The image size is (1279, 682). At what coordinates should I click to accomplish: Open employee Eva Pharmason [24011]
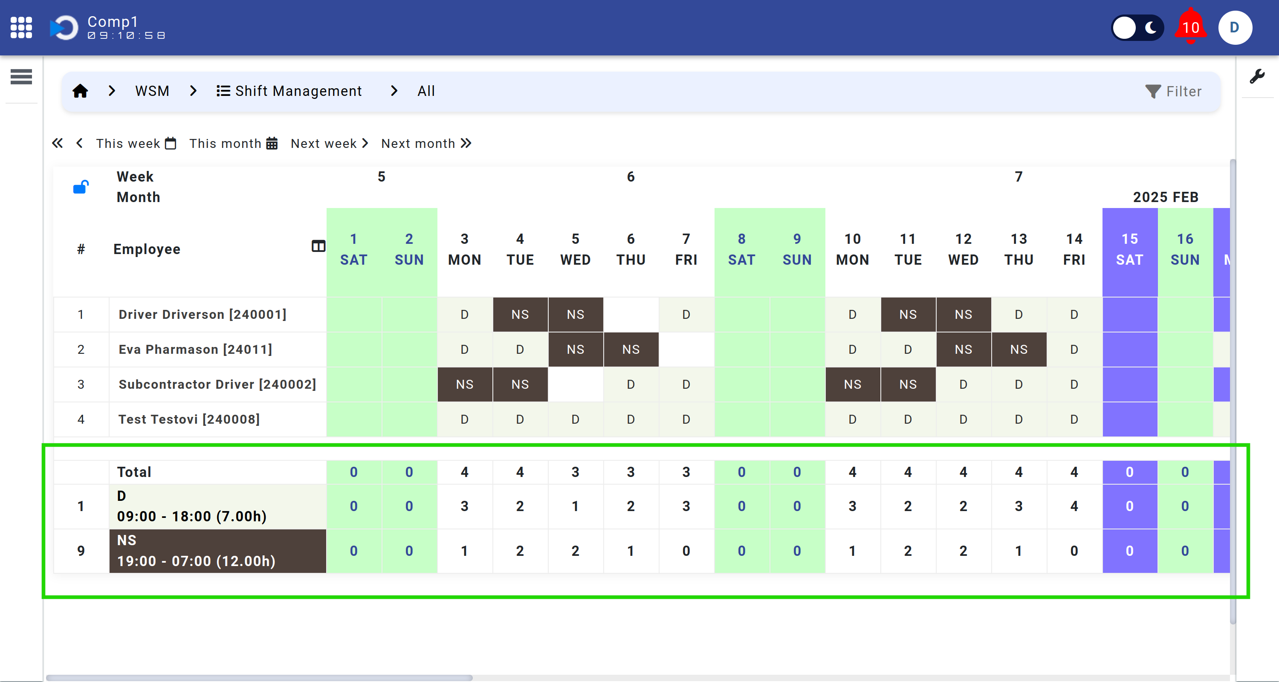[x=195, y=350]
